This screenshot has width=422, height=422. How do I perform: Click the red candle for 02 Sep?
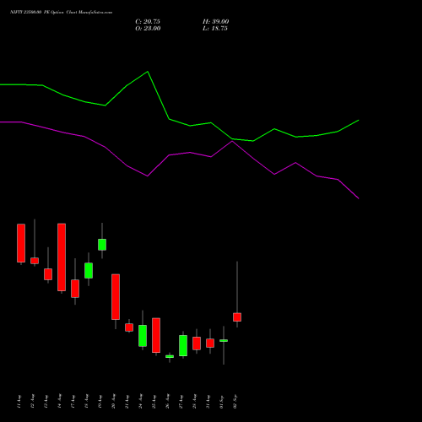coord(237,317)
